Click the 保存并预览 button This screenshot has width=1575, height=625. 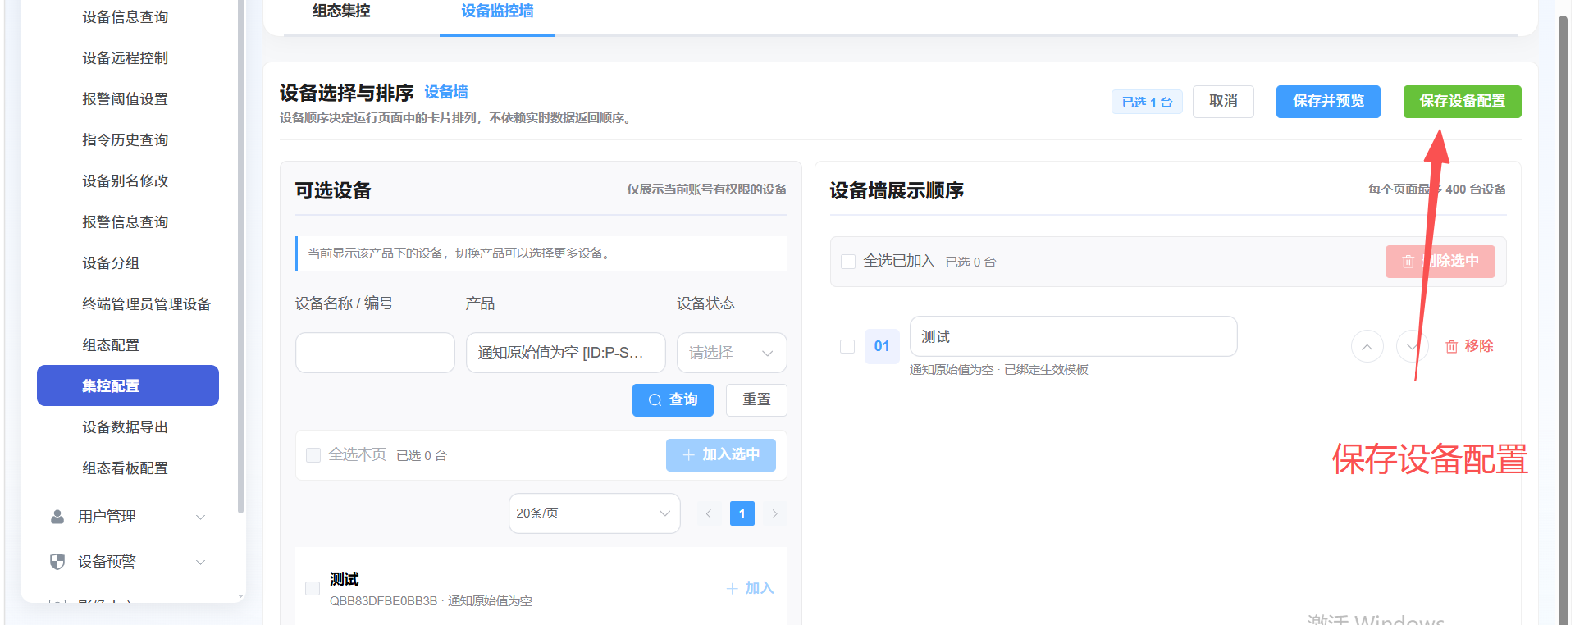click(x=1328, y=102)
